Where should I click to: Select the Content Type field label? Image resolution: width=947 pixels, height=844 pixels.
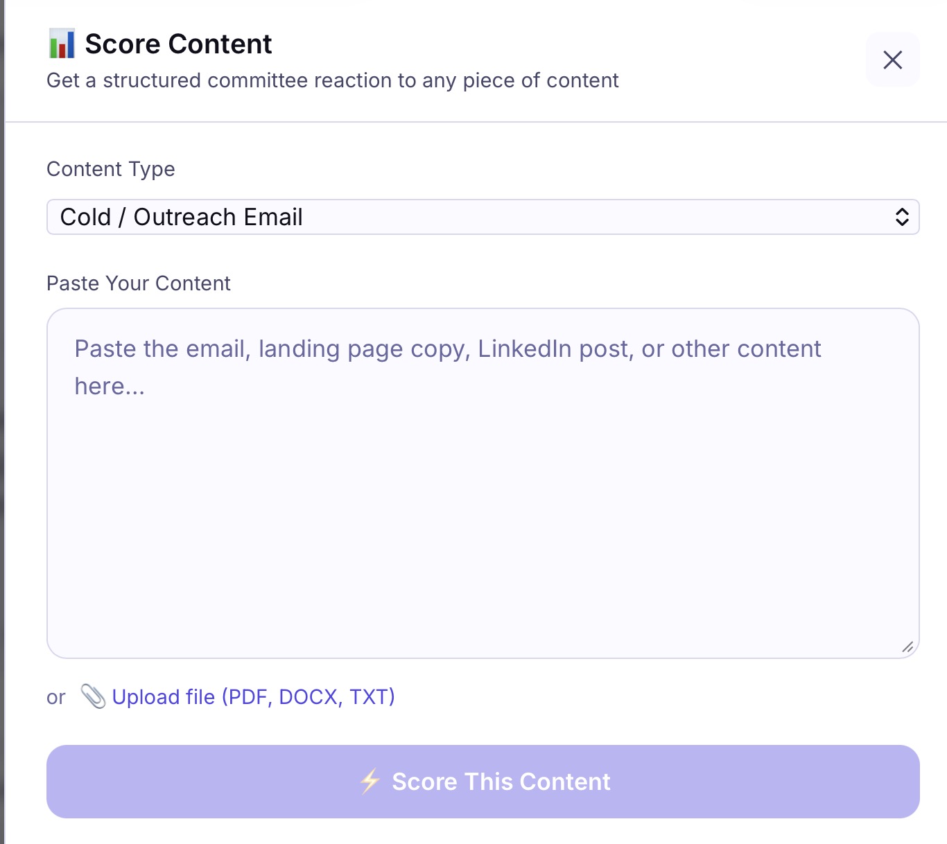(x=110, y=168)
